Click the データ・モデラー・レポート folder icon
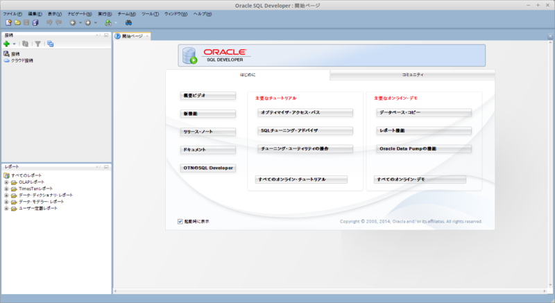Screen dimensions: 555x303 (x=14, y=202)
